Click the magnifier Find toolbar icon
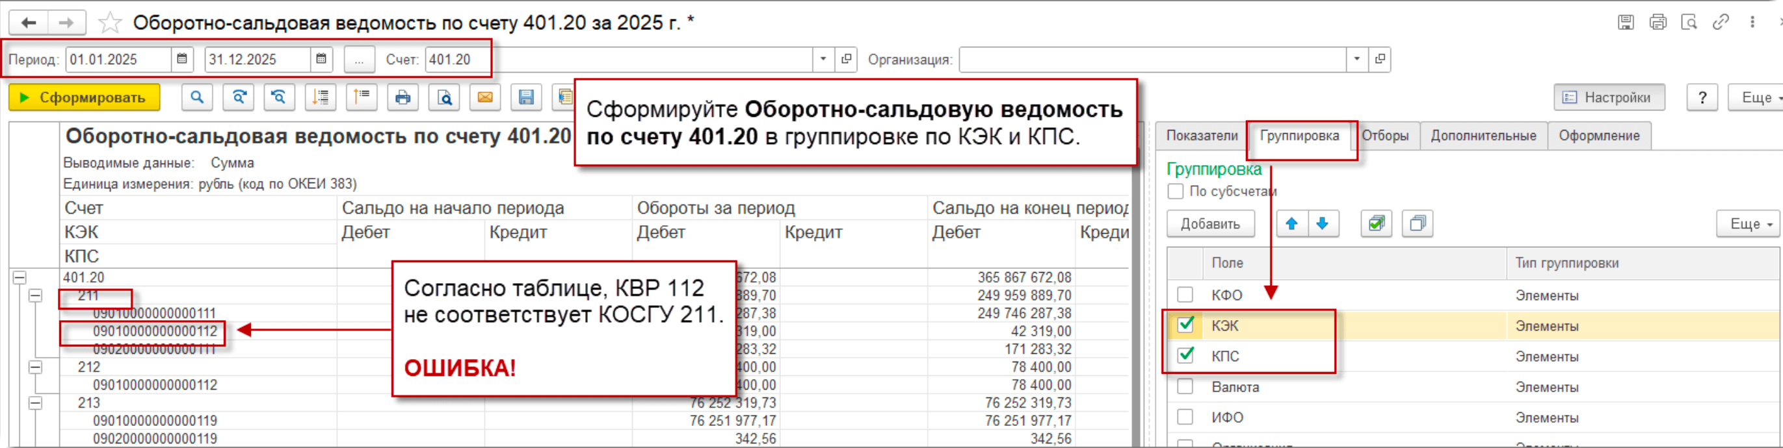Screen dimensions: 1783x448 tap(197, 97)
